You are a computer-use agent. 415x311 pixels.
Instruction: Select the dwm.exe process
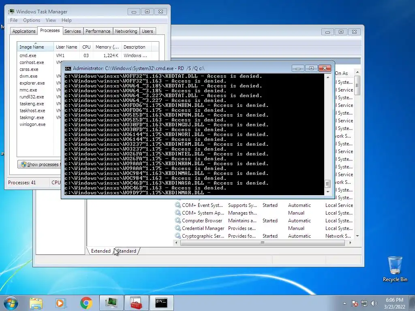pos(28,76)
